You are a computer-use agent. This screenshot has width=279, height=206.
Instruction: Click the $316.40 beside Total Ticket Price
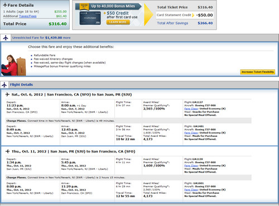205,7
